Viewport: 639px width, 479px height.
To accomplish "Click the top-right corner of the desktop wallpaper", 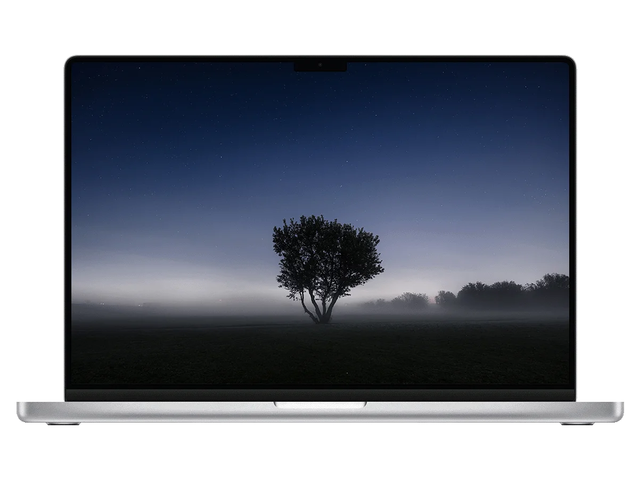I will pyautogui.click(x=566, y=65).
